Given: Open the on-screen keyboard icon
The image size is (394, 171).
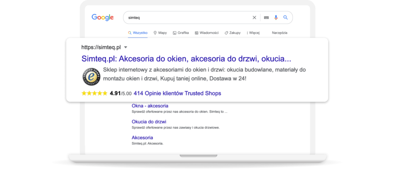Looking at the screenshot, I should point(266,18).
